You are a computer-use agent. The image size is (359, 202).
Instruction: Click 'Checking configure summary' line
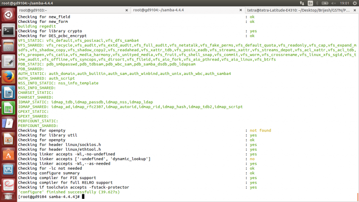(x=49, y=173)
